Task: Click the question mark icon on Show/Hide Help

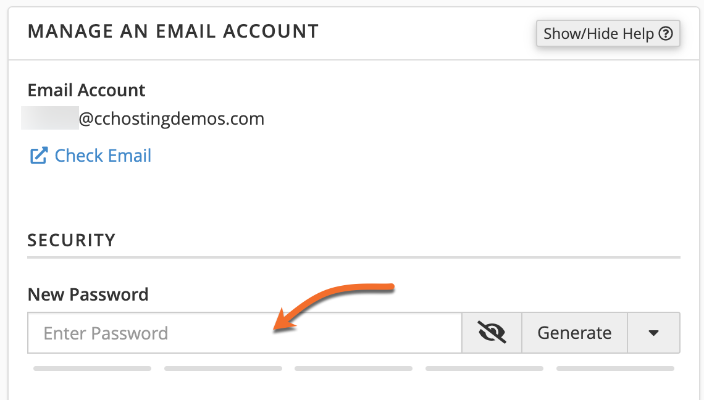Action: click(x=666, y=33)
